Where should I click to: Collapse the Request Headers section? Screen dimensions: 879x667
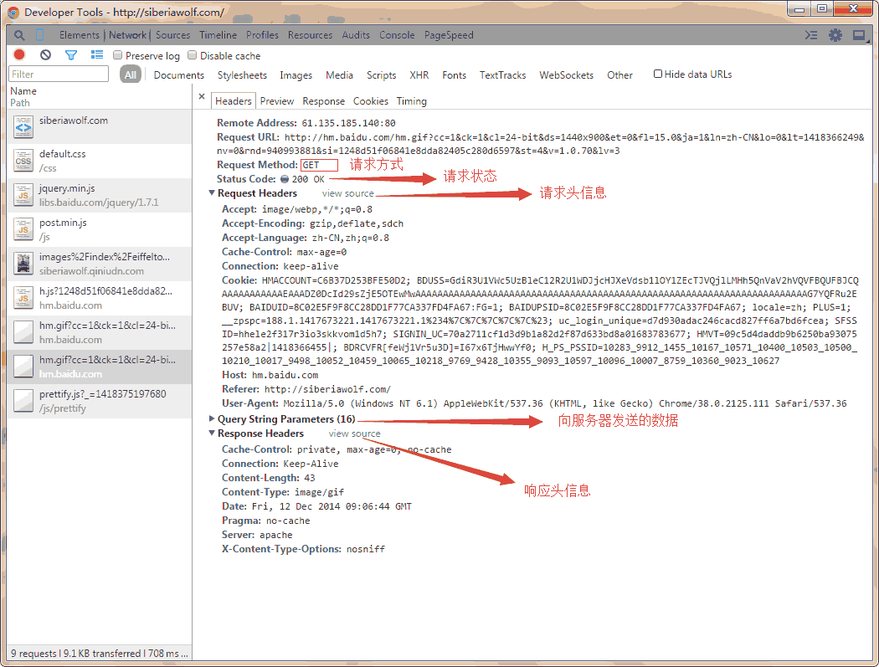(212, 192)
